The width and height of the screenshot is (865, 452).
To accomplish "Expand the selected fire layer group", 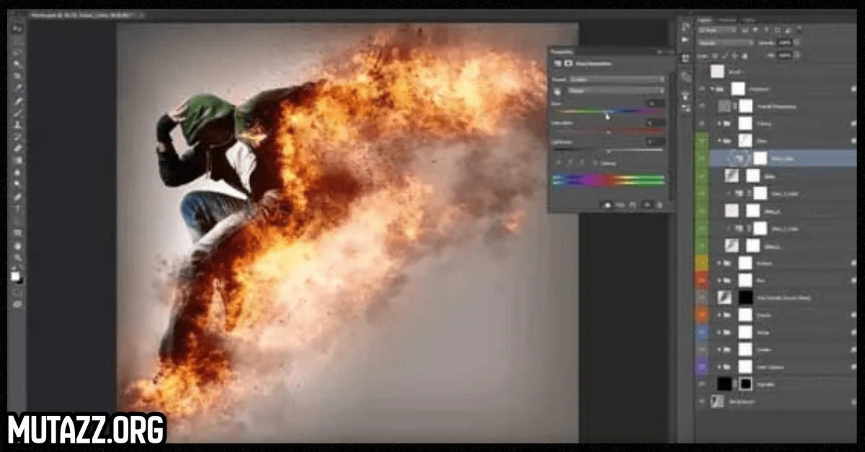I will tap(719, 140).
